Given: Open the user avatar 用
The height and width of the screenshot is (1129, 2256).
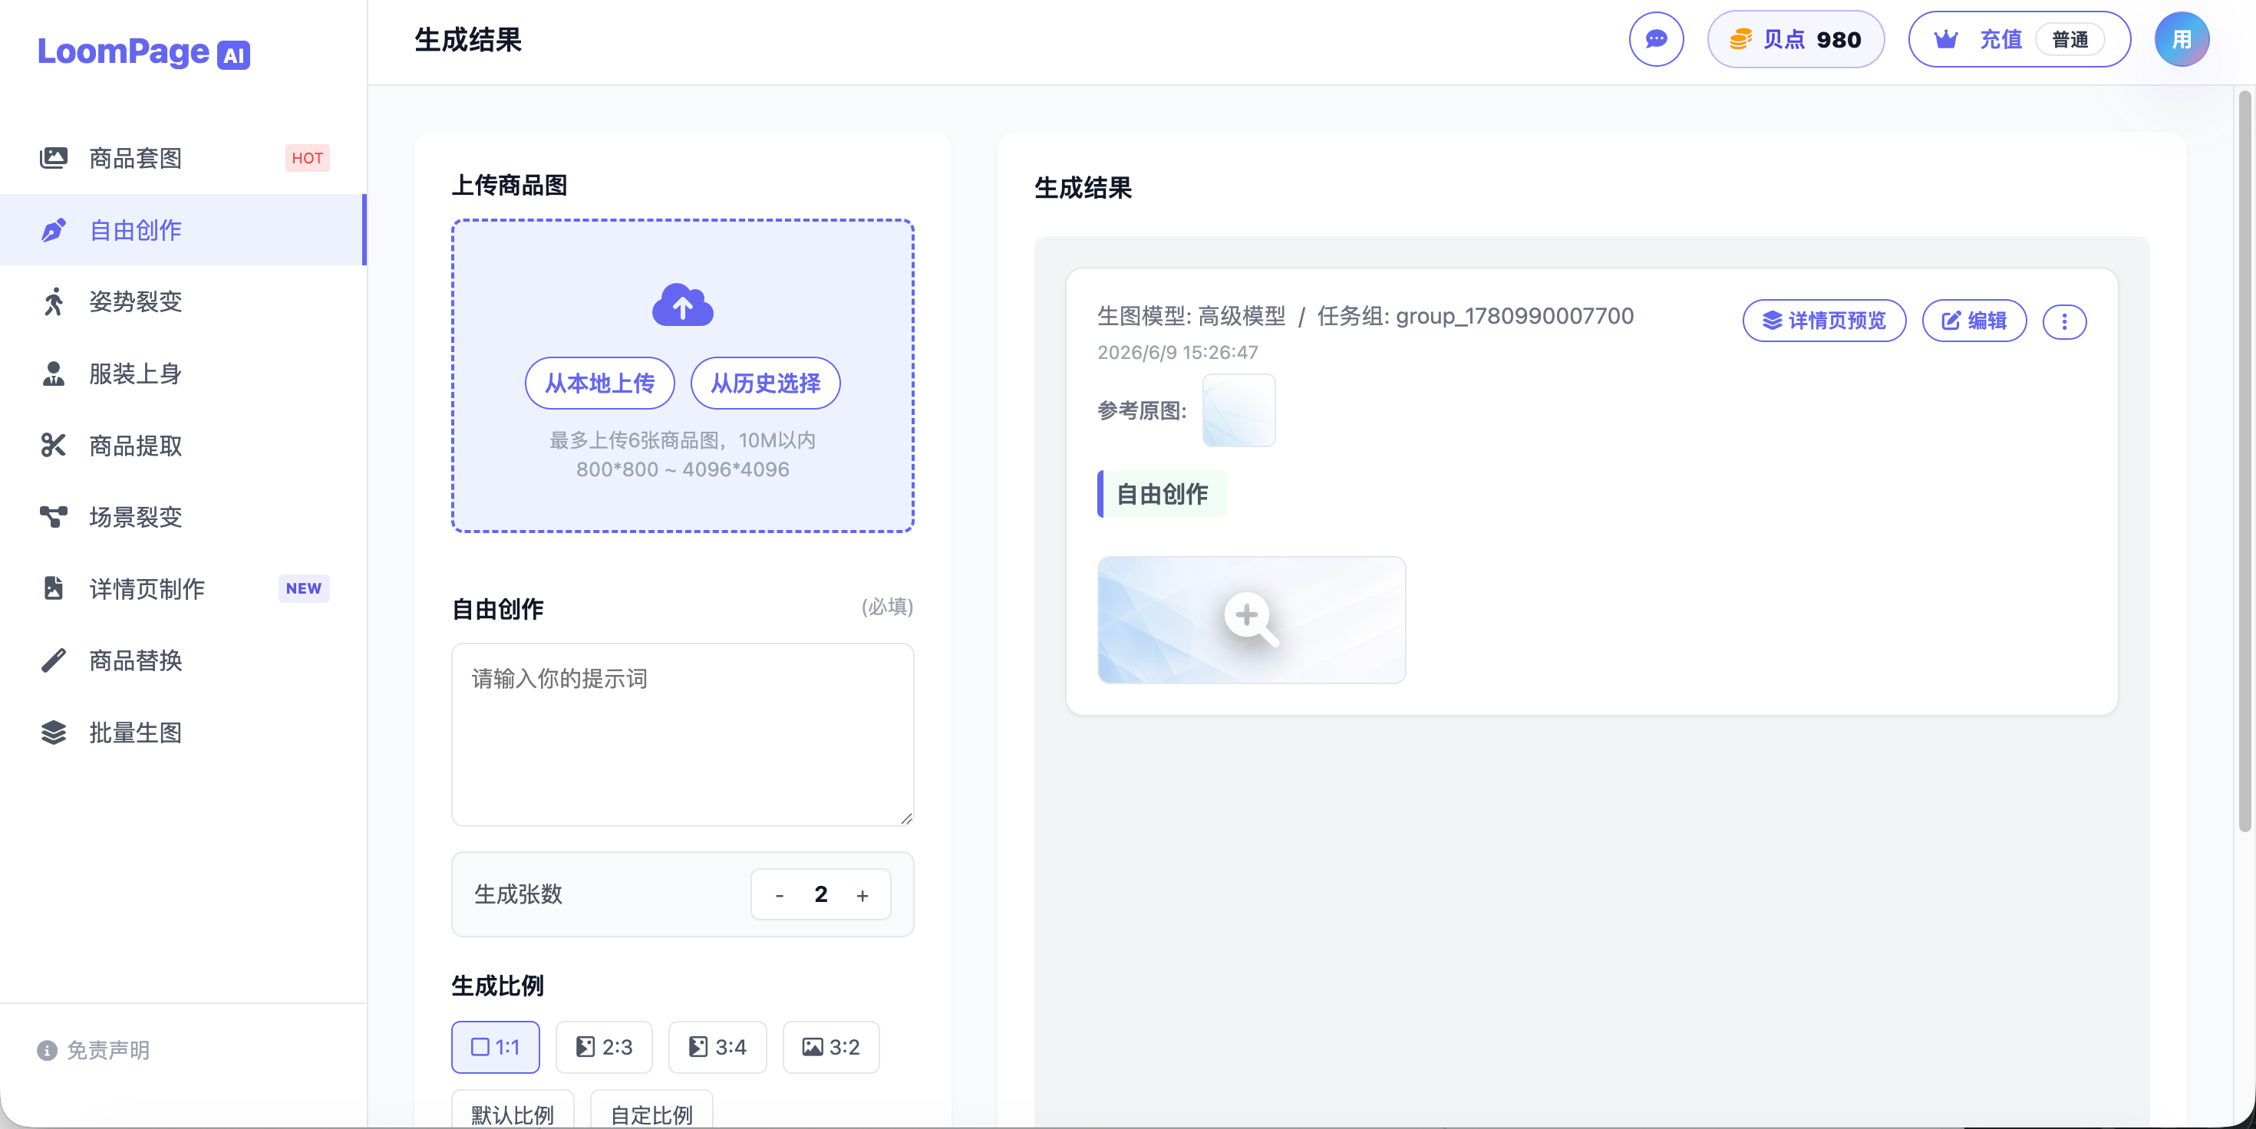Looking at the screenshot, I should click(x=2182, y=39).
